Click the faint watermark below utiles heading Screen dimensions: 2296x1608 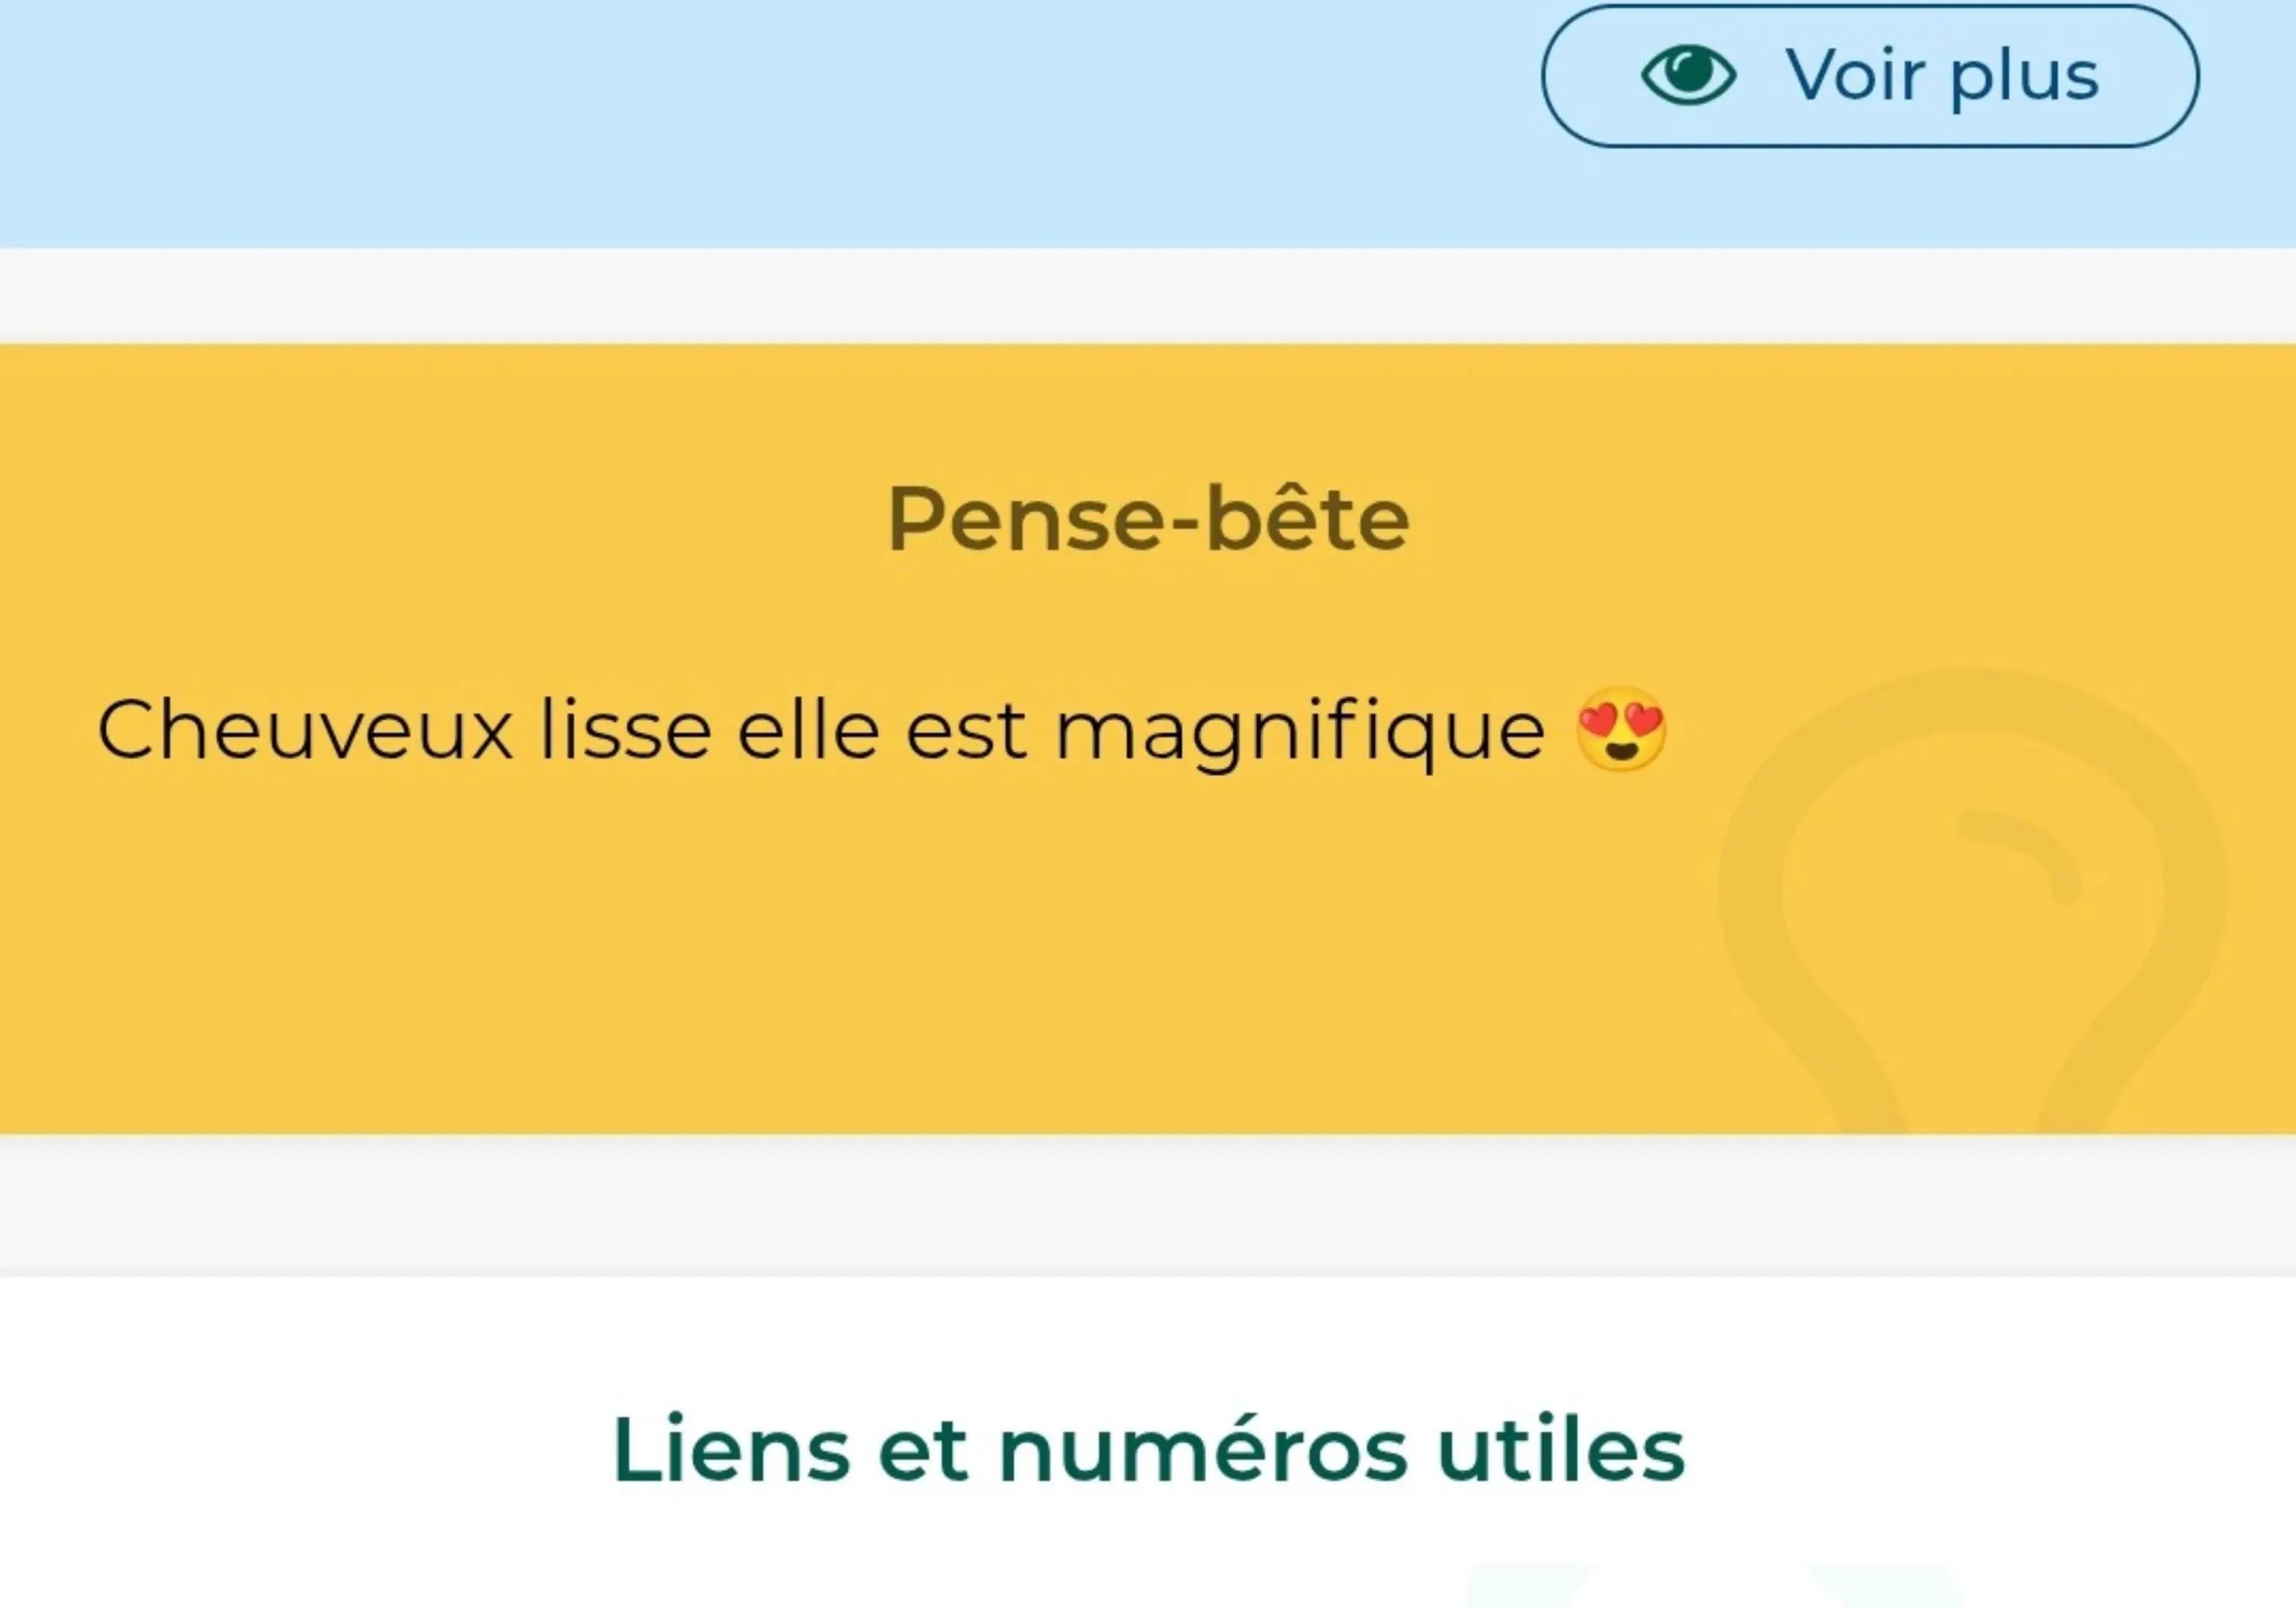click(1715, 1585)
